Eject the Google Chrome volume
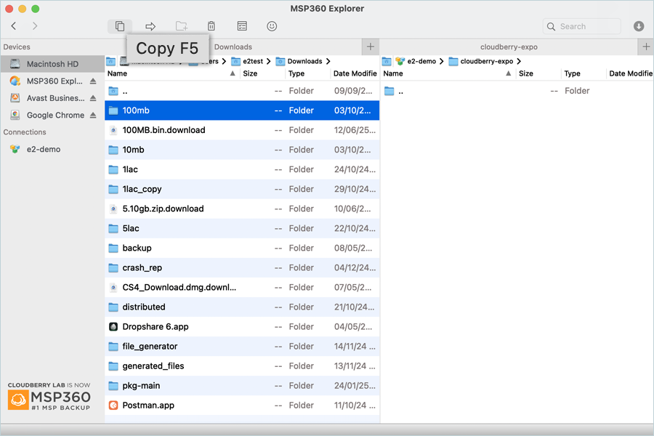 [93, 116]
